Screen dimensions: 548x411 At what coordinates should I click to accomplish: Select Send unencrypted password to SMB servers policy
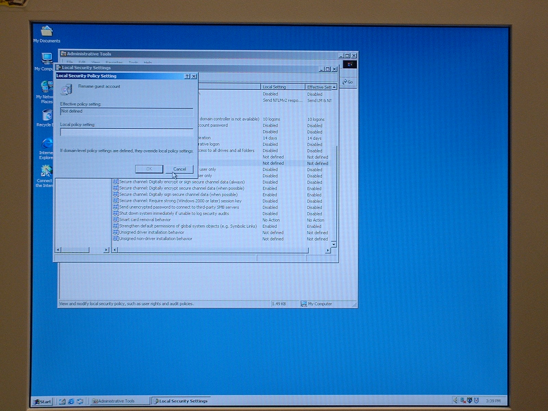click(x=179, y=207)
